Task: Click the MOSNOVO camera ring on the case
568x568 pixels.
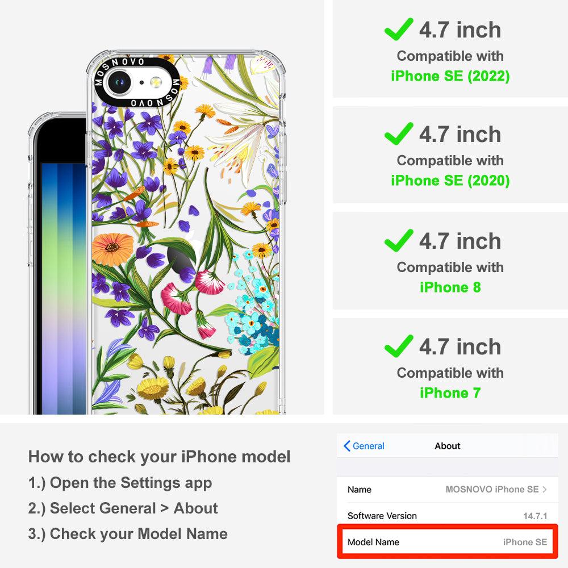Action: click(137, 82)
